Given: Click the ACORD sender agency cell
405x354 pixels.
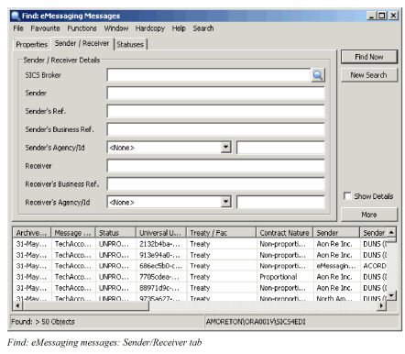Looking at the screenshot, I should tap(375, 266).
